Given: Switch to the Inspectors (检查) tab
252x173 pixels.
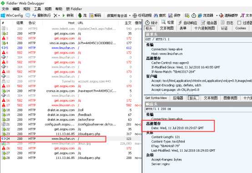Looking at the screenshot, I should pos(168,22).
